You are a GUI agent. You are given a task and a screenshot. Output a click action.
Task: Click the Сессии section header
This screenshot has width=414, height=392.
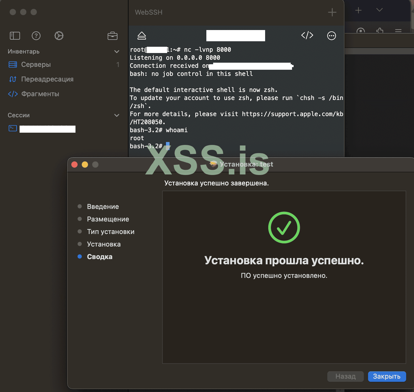point(19,115)
